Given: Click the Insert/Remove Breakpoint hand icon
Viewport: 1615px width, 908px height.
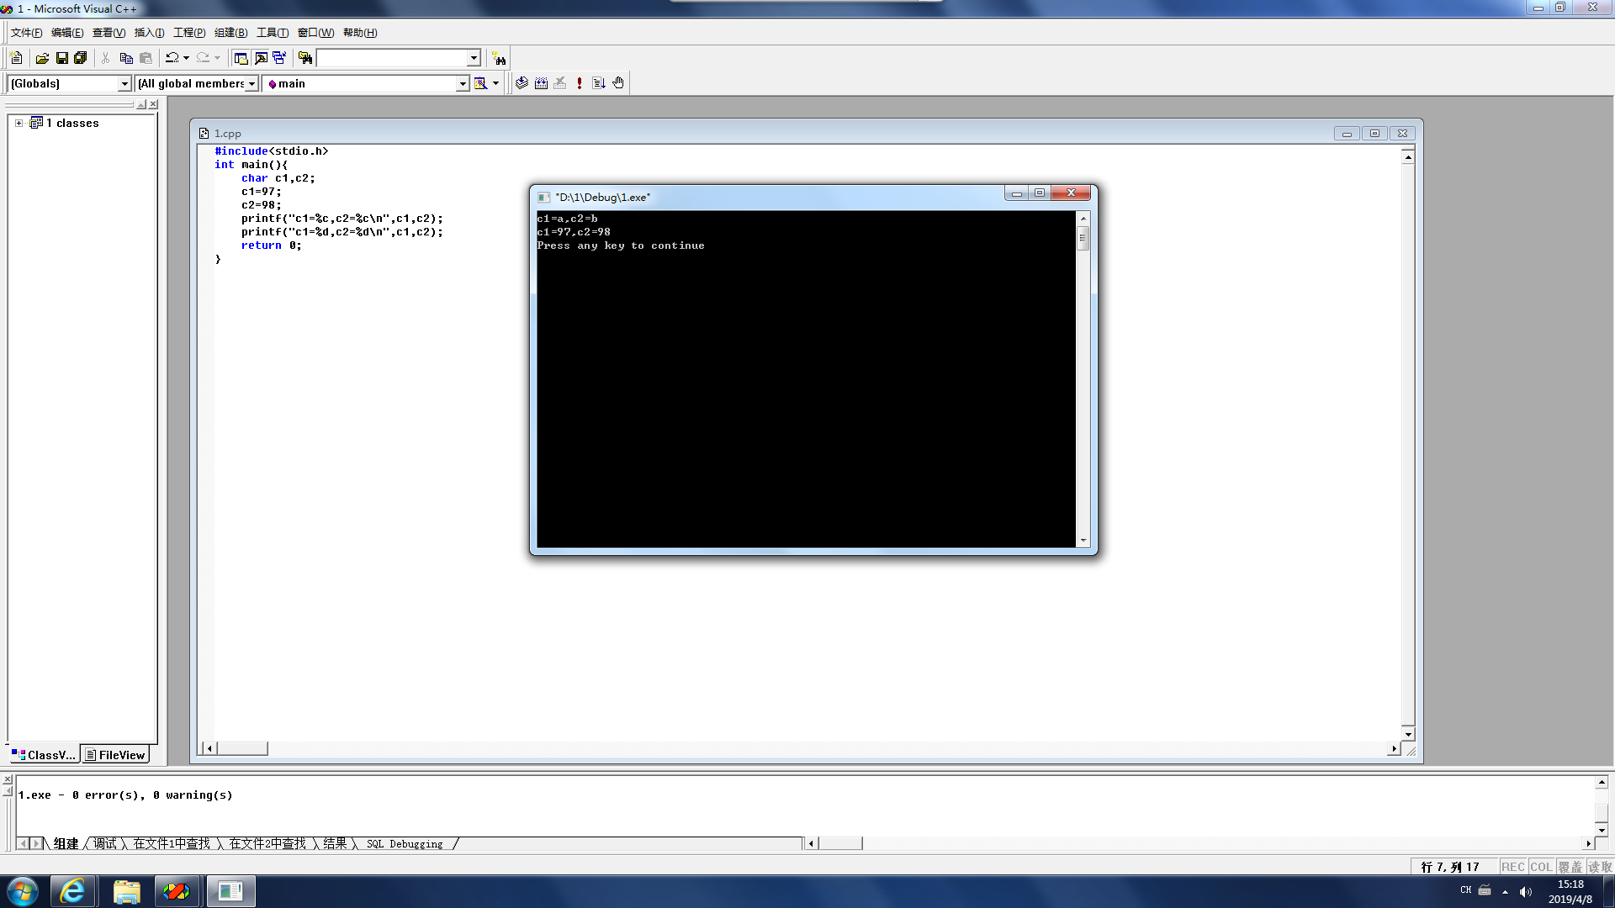Looking at the screenshot, I should [618, 83].
